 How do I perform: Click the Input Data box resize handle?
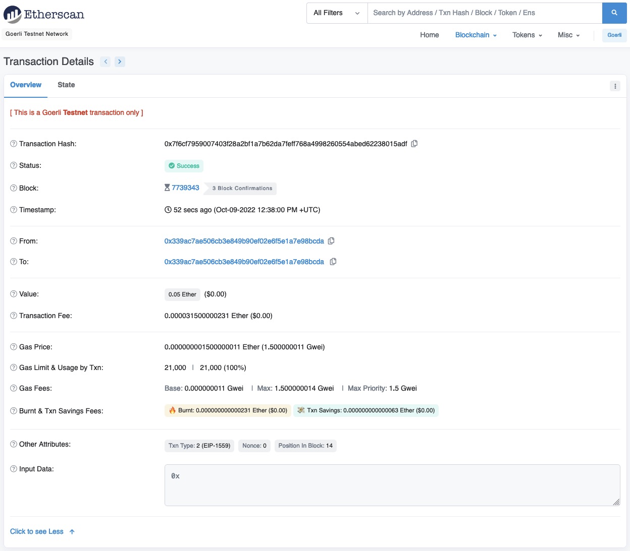tap(616, 502)
